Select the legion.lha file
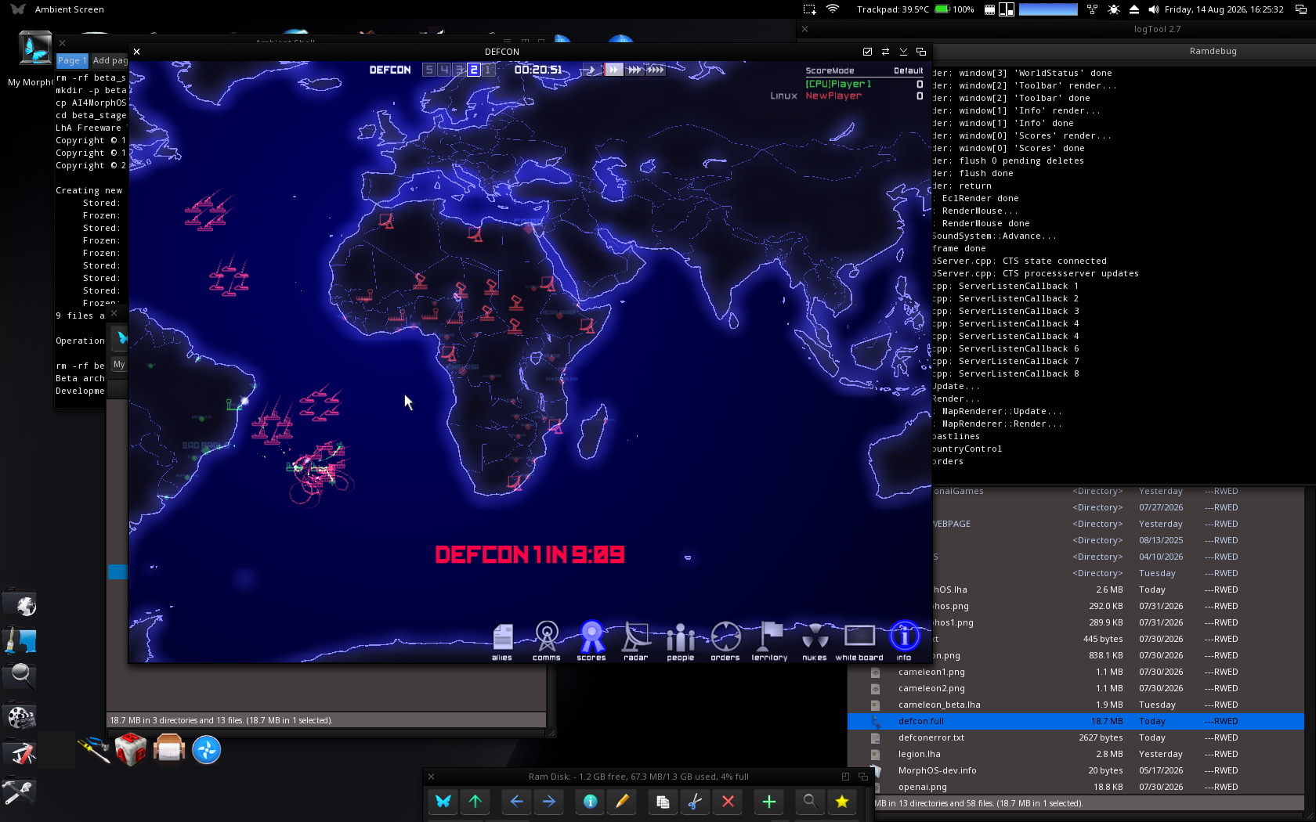The image size is (1316, 822). (1076, 754)
